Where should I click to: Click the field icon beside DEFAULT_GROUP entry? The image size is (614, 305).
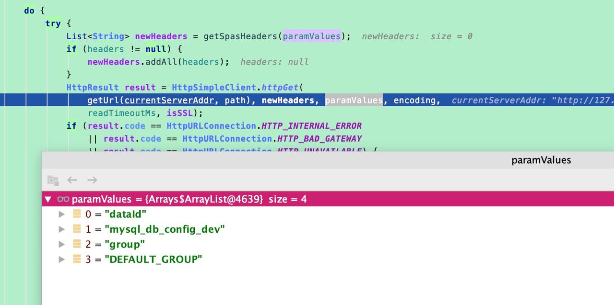tap(77, 259)
